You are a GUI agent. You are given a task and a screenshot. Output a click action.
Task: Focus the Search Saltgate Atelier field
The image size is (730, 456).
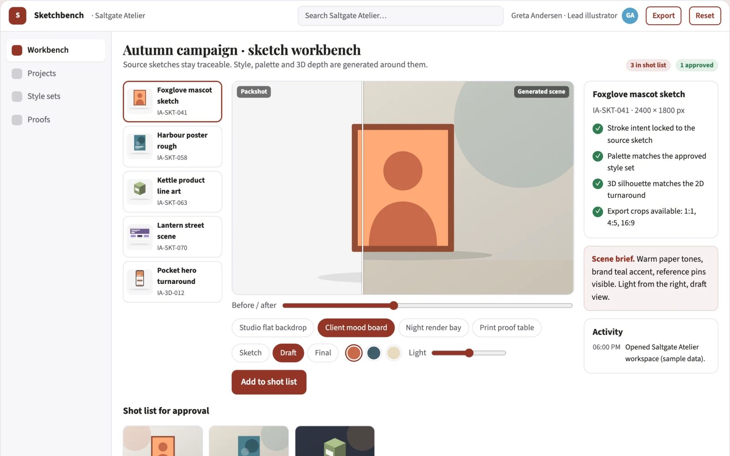[401, 16]
